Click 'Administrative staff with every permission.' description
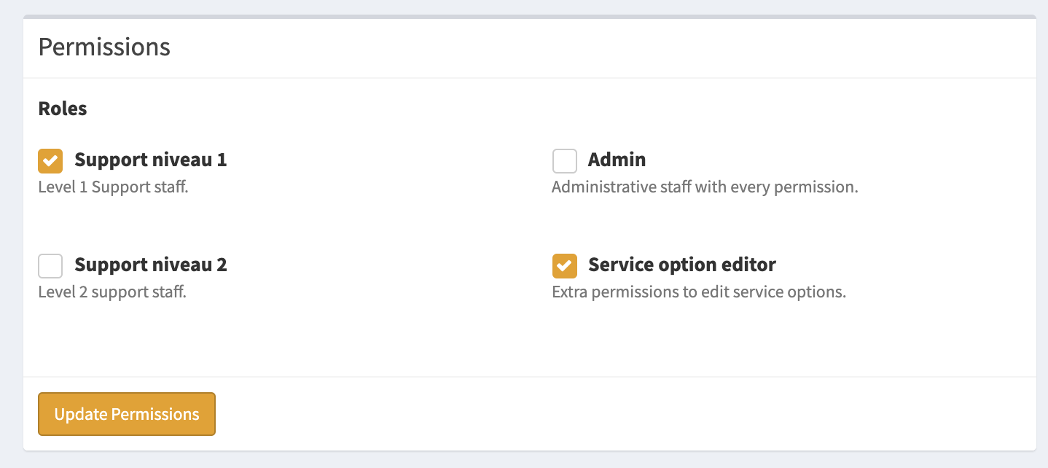Image resolution: width=1048 pixels, height=468 pixels. coord(705,187)
